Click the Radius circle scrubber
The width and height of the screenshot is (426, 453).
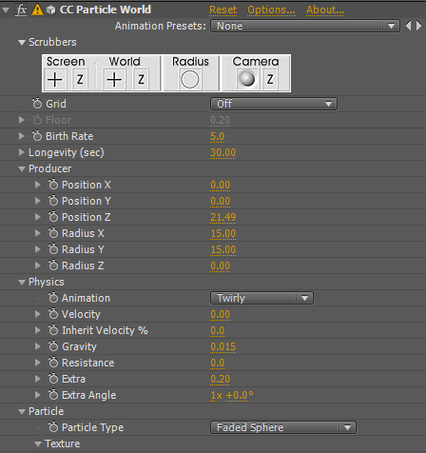pos(190,79)
